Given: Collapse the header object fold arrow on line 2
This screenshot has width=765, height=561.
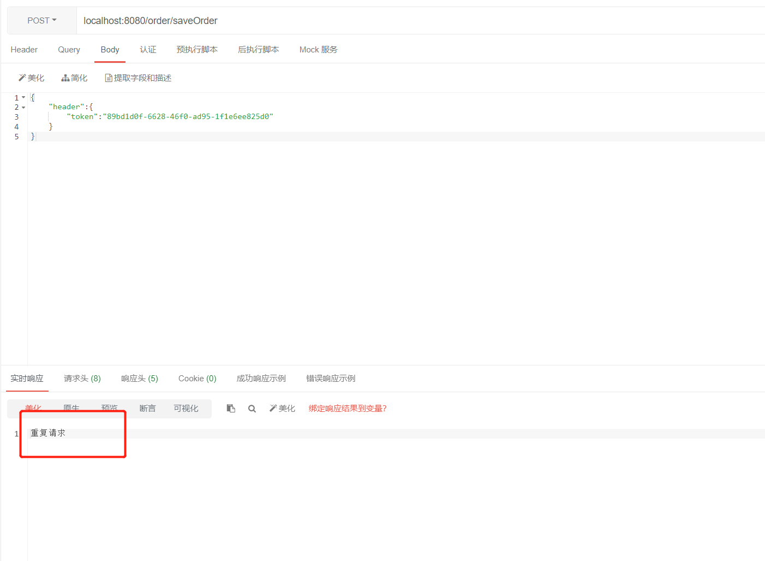Looking at the screenshot, I should click(23, 107).
